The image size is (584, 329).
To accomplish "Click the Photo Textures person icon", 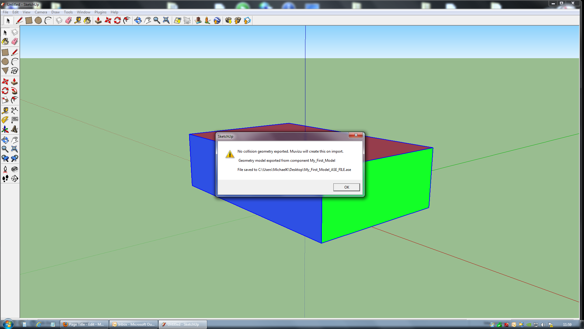I will tap(208, 20).
